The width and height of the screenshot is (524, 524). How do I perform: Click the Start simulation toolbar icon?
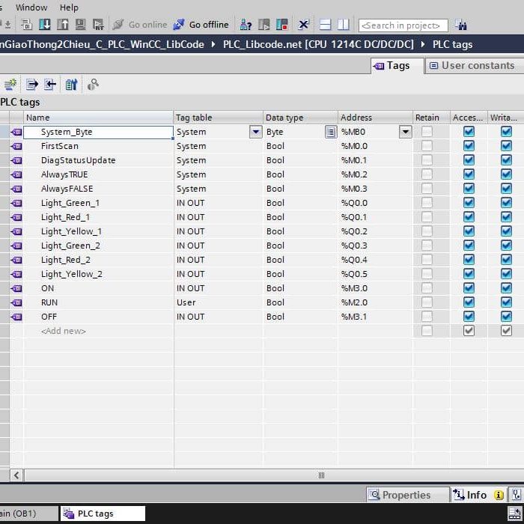pyautogui.click(x=80, y=25)
